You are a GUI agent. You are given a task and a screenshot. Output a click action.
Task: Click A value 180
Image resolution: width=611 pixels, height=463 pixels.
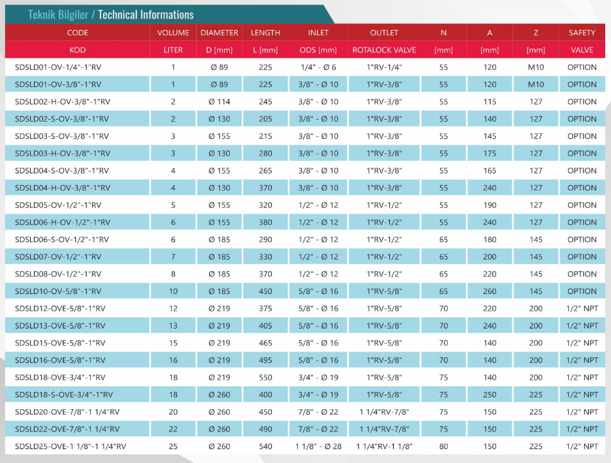click(x=490, y=240)
